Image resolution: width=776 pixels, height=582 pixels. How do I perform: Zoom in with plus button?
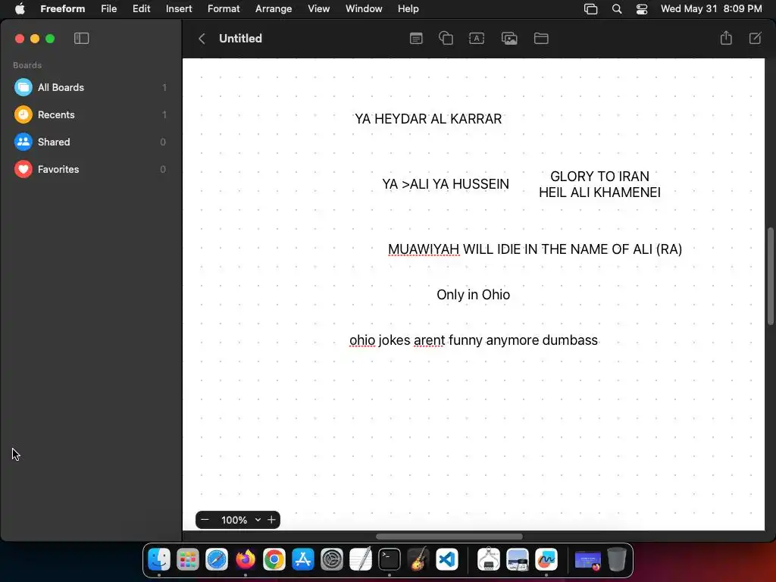click(x=271, y=520)
